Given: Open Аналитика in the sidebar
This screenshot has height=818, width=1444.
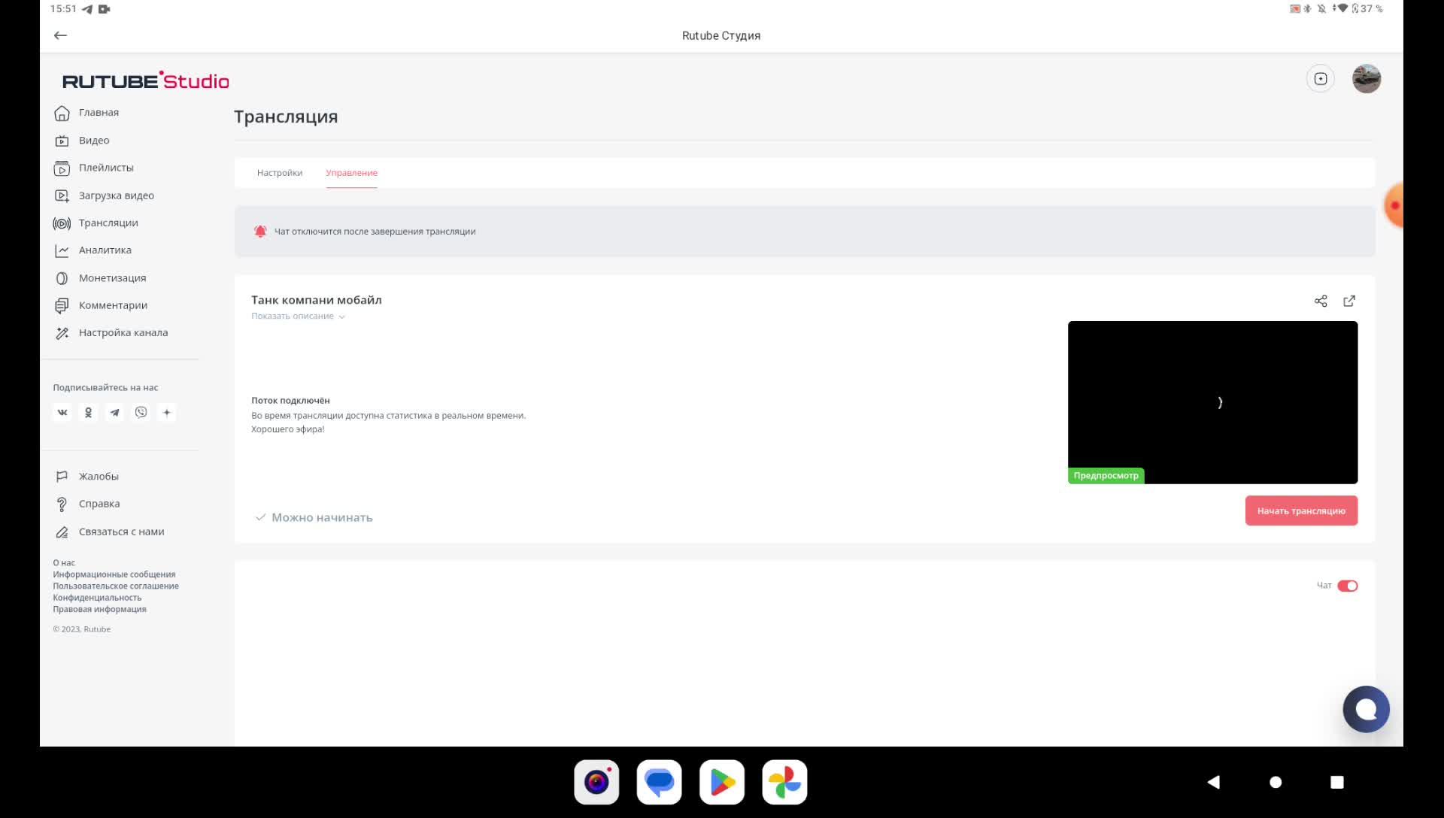Looking at the screenshot, I should click(x=105, y=250).
